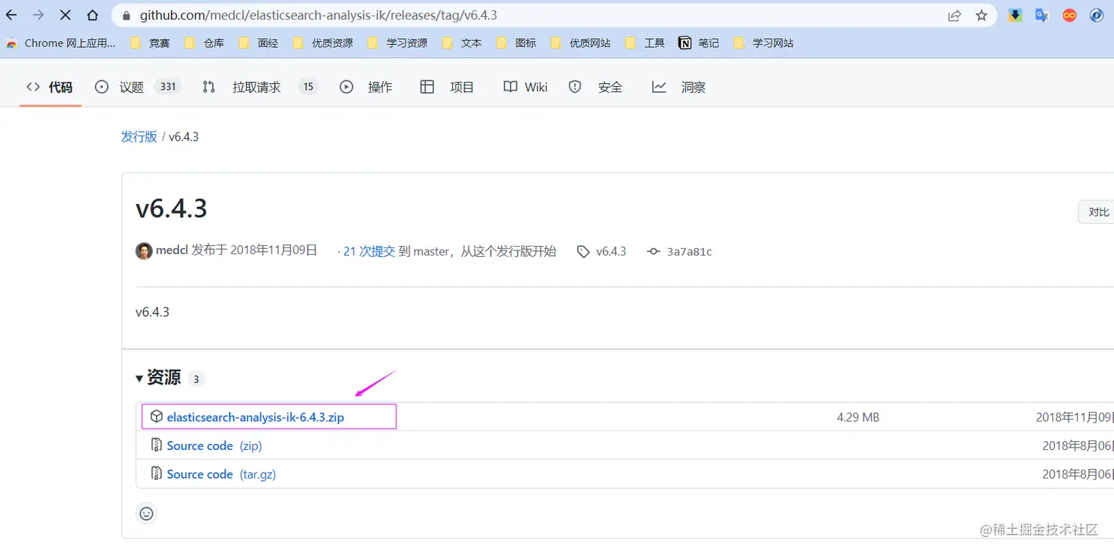The image size is (1114, 553).
Task: Bookmark this page with the star icon
Action: 981,15
